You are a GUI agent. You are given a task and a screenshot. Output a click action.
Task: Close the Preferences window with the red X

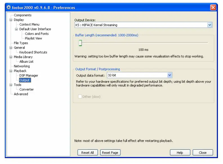pyautogui.click(x=213, y=7)
